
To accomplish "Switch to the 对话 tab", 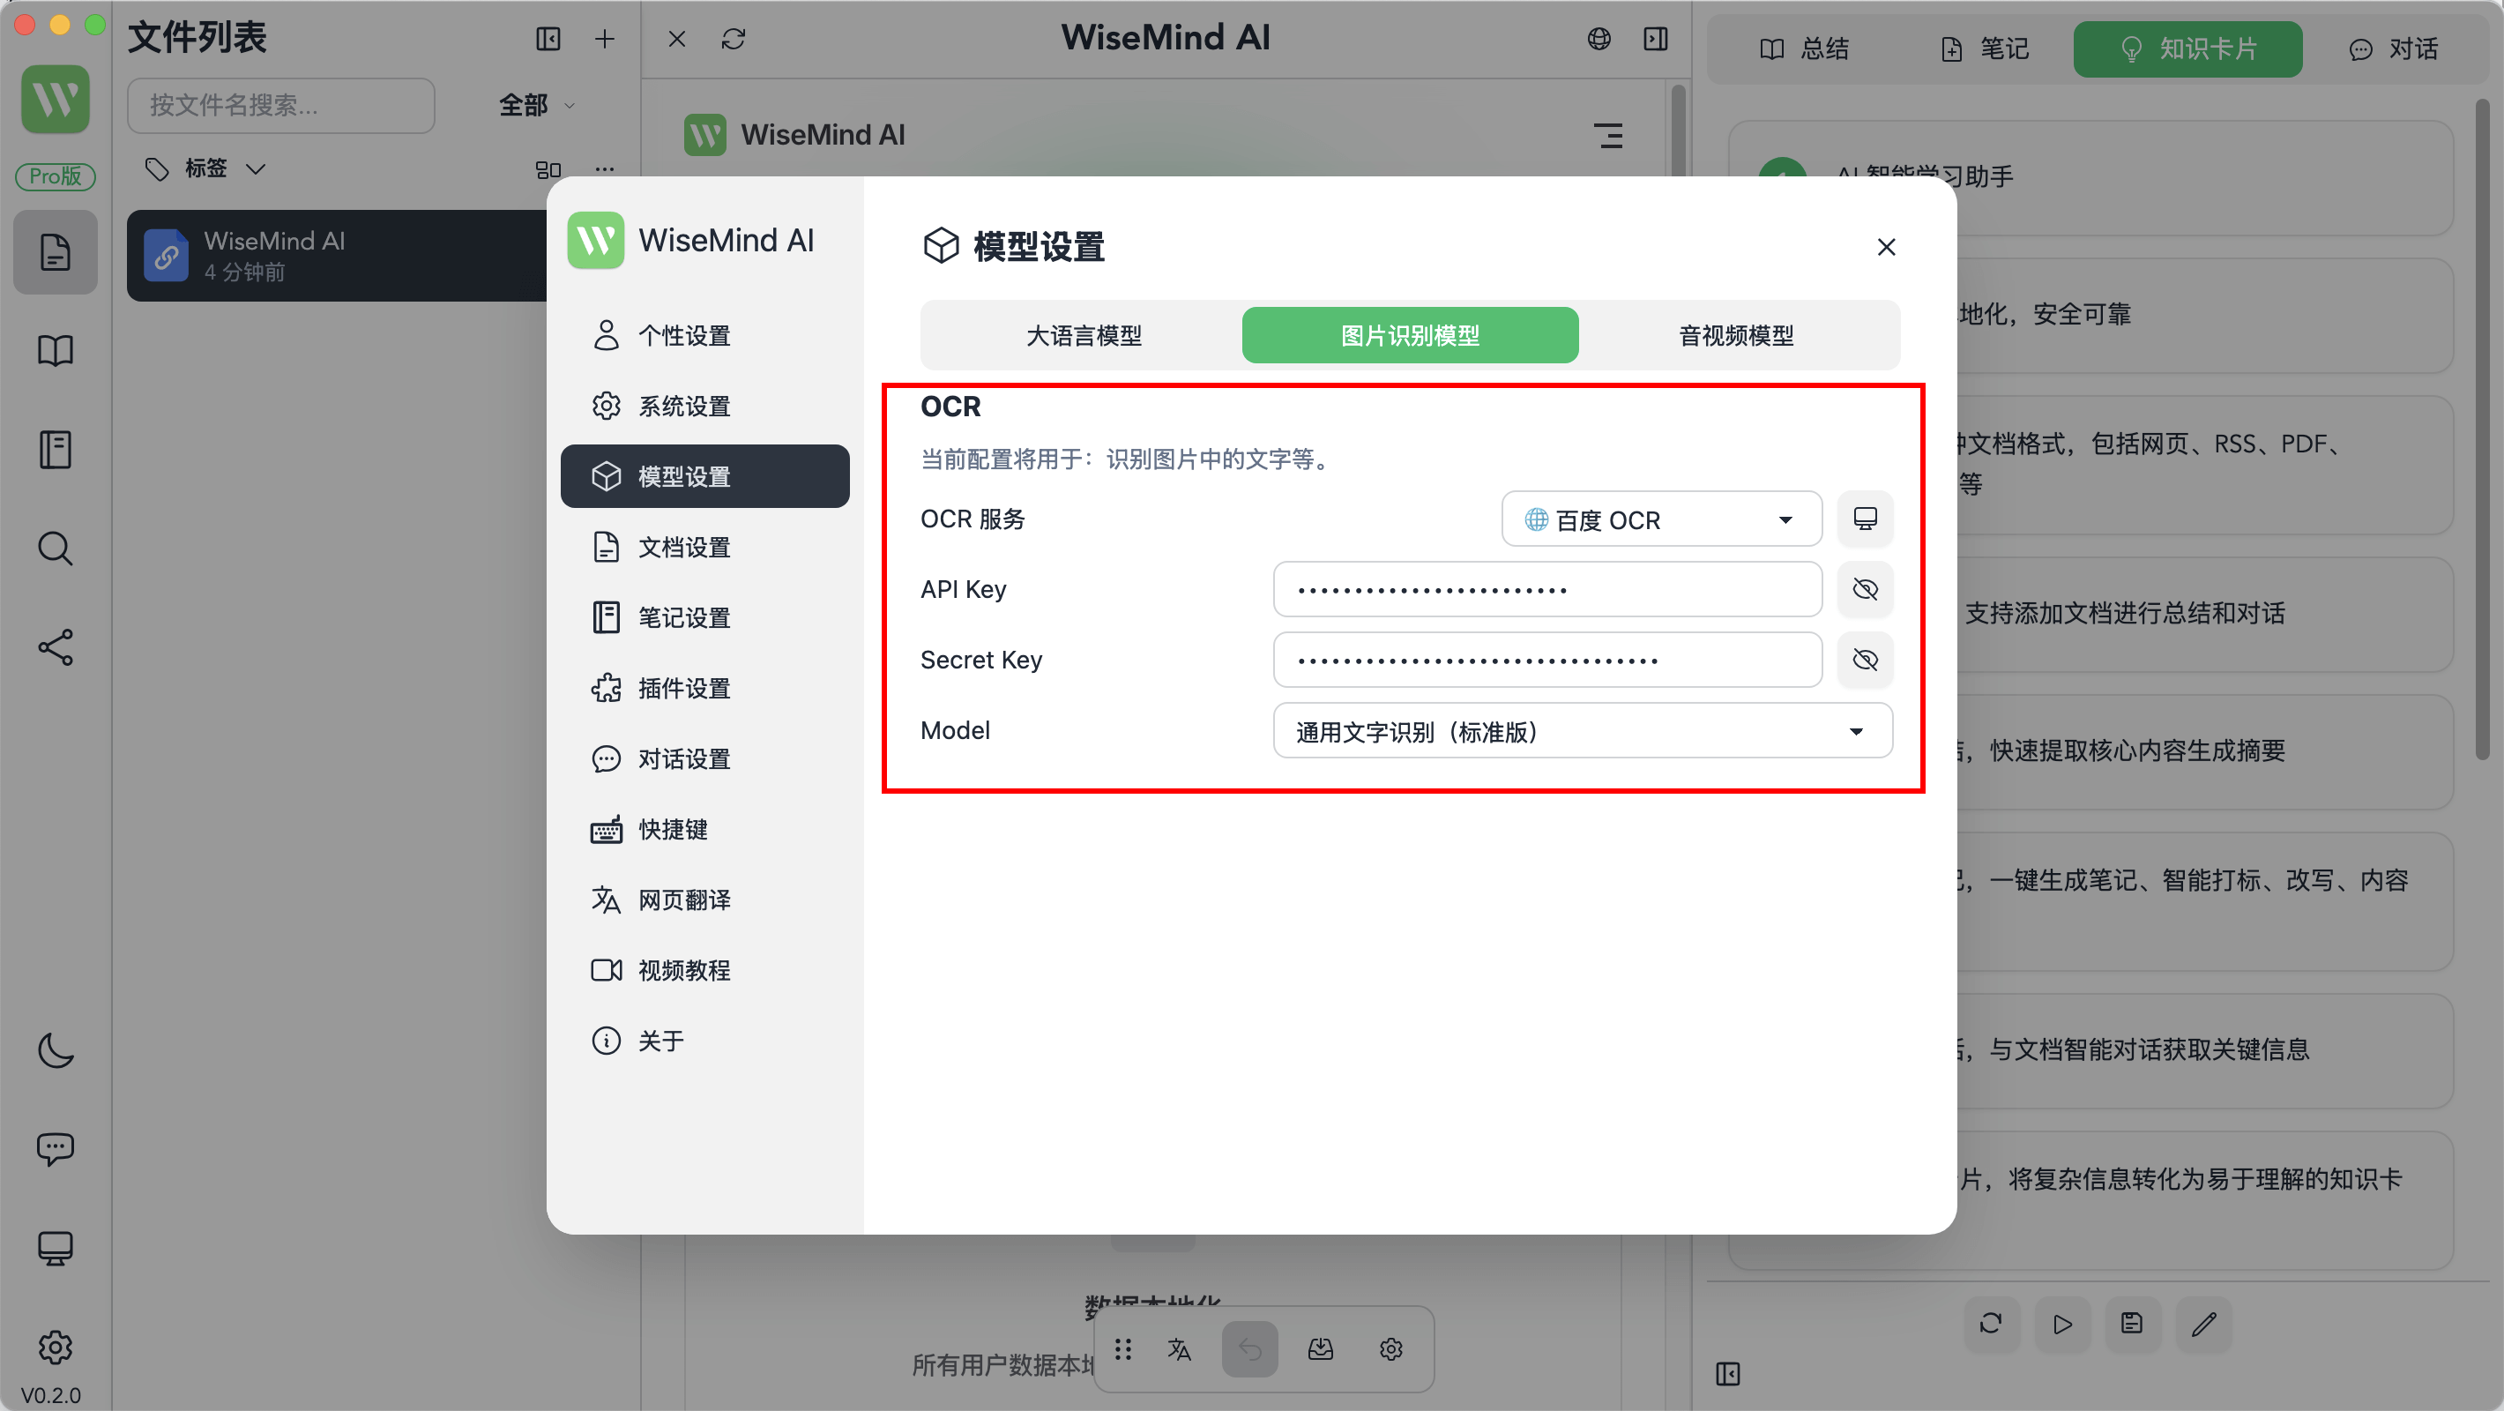I will (2394, 49).
